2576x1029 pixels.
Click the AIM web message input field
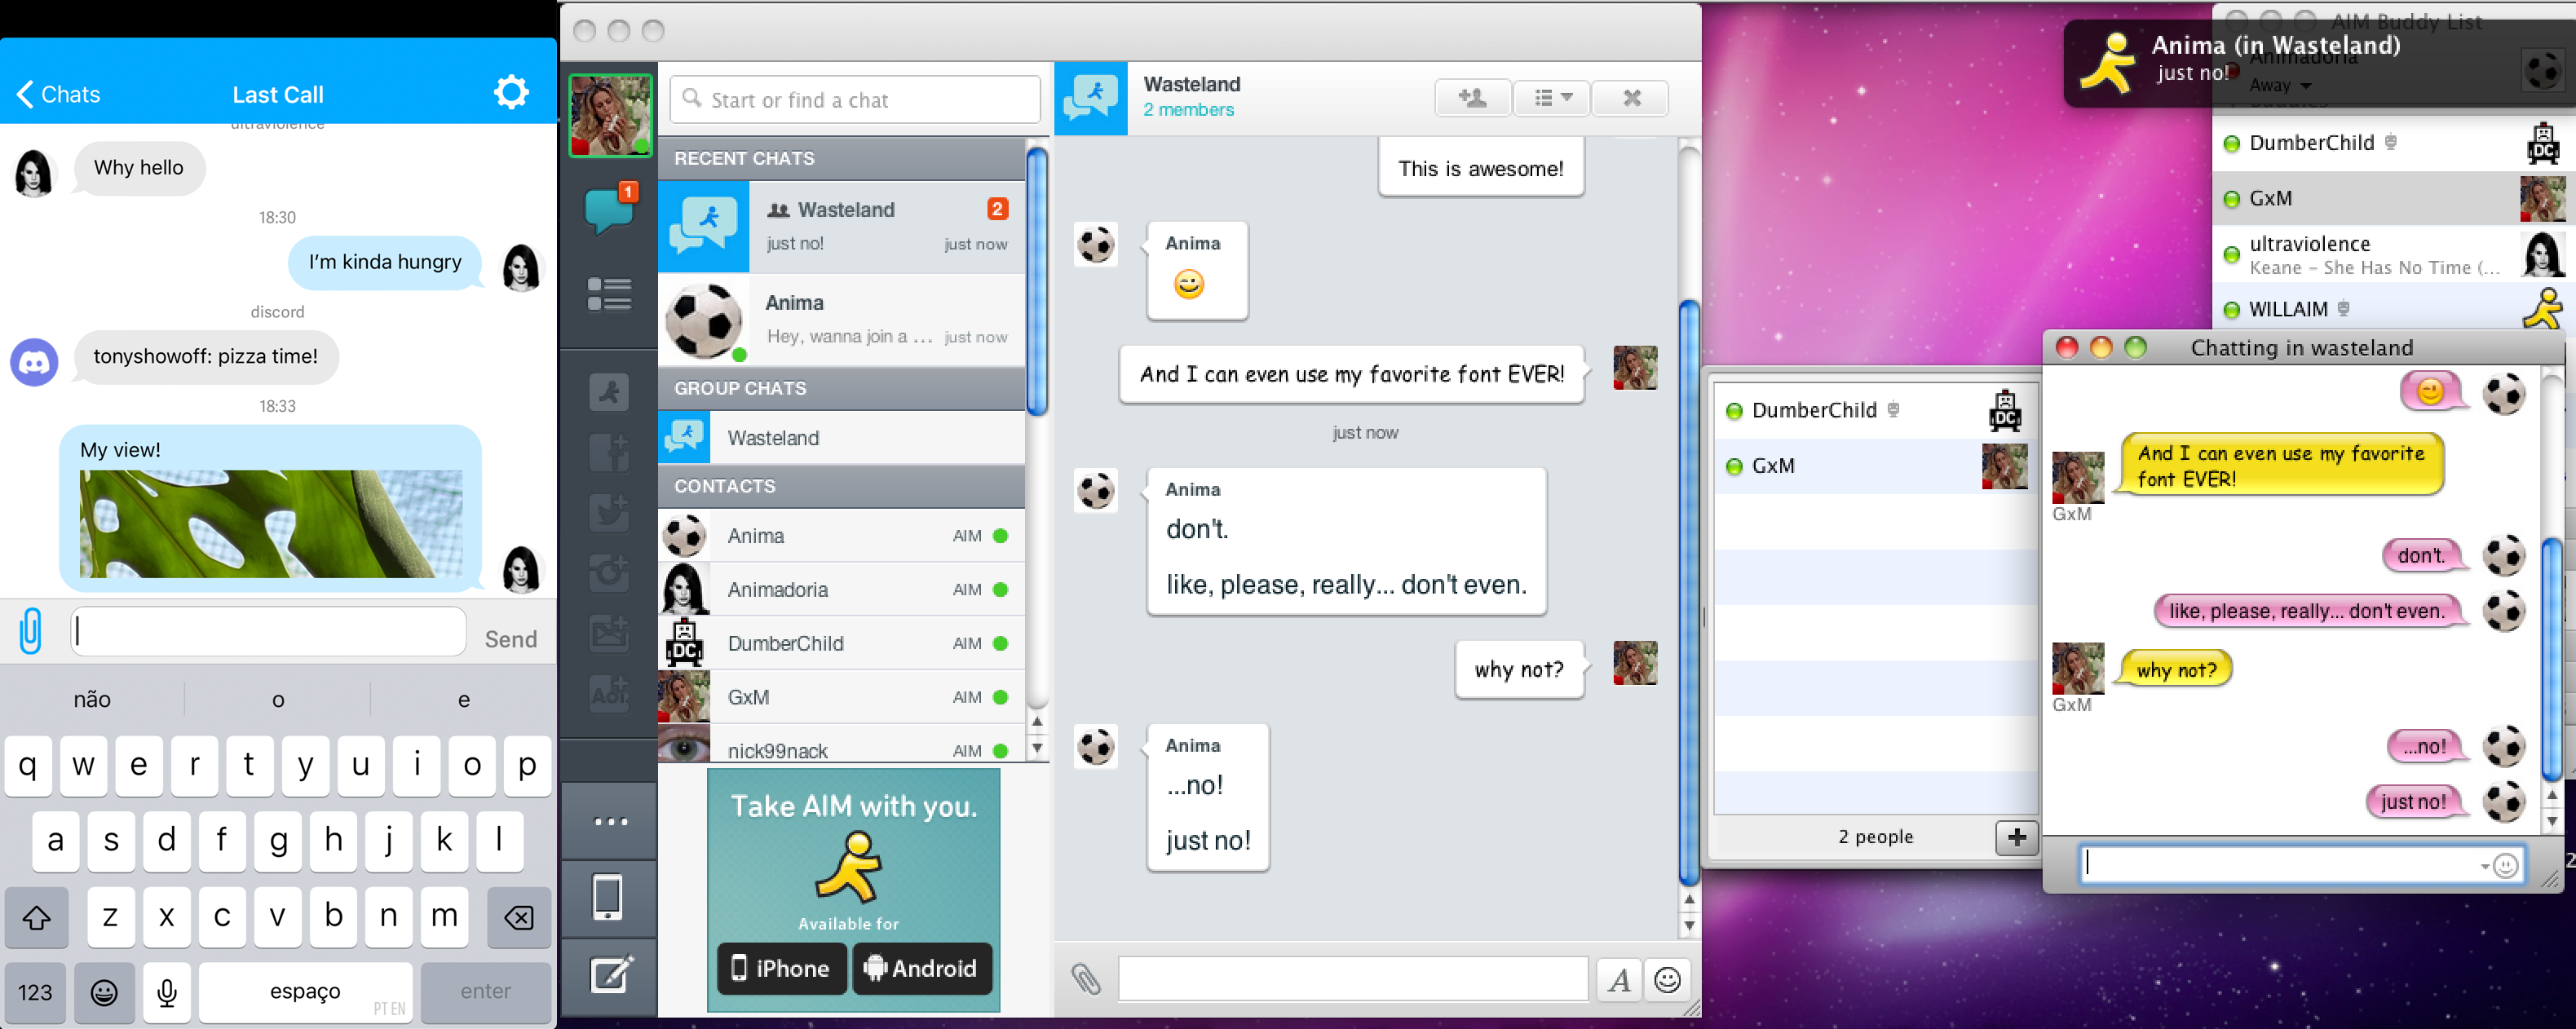pyautogui.click(x=1353, y=979)
